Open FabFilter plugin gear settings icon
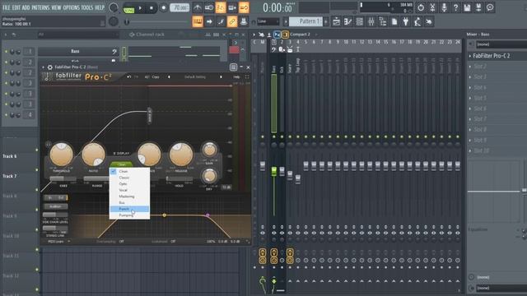 coord(50,67)
